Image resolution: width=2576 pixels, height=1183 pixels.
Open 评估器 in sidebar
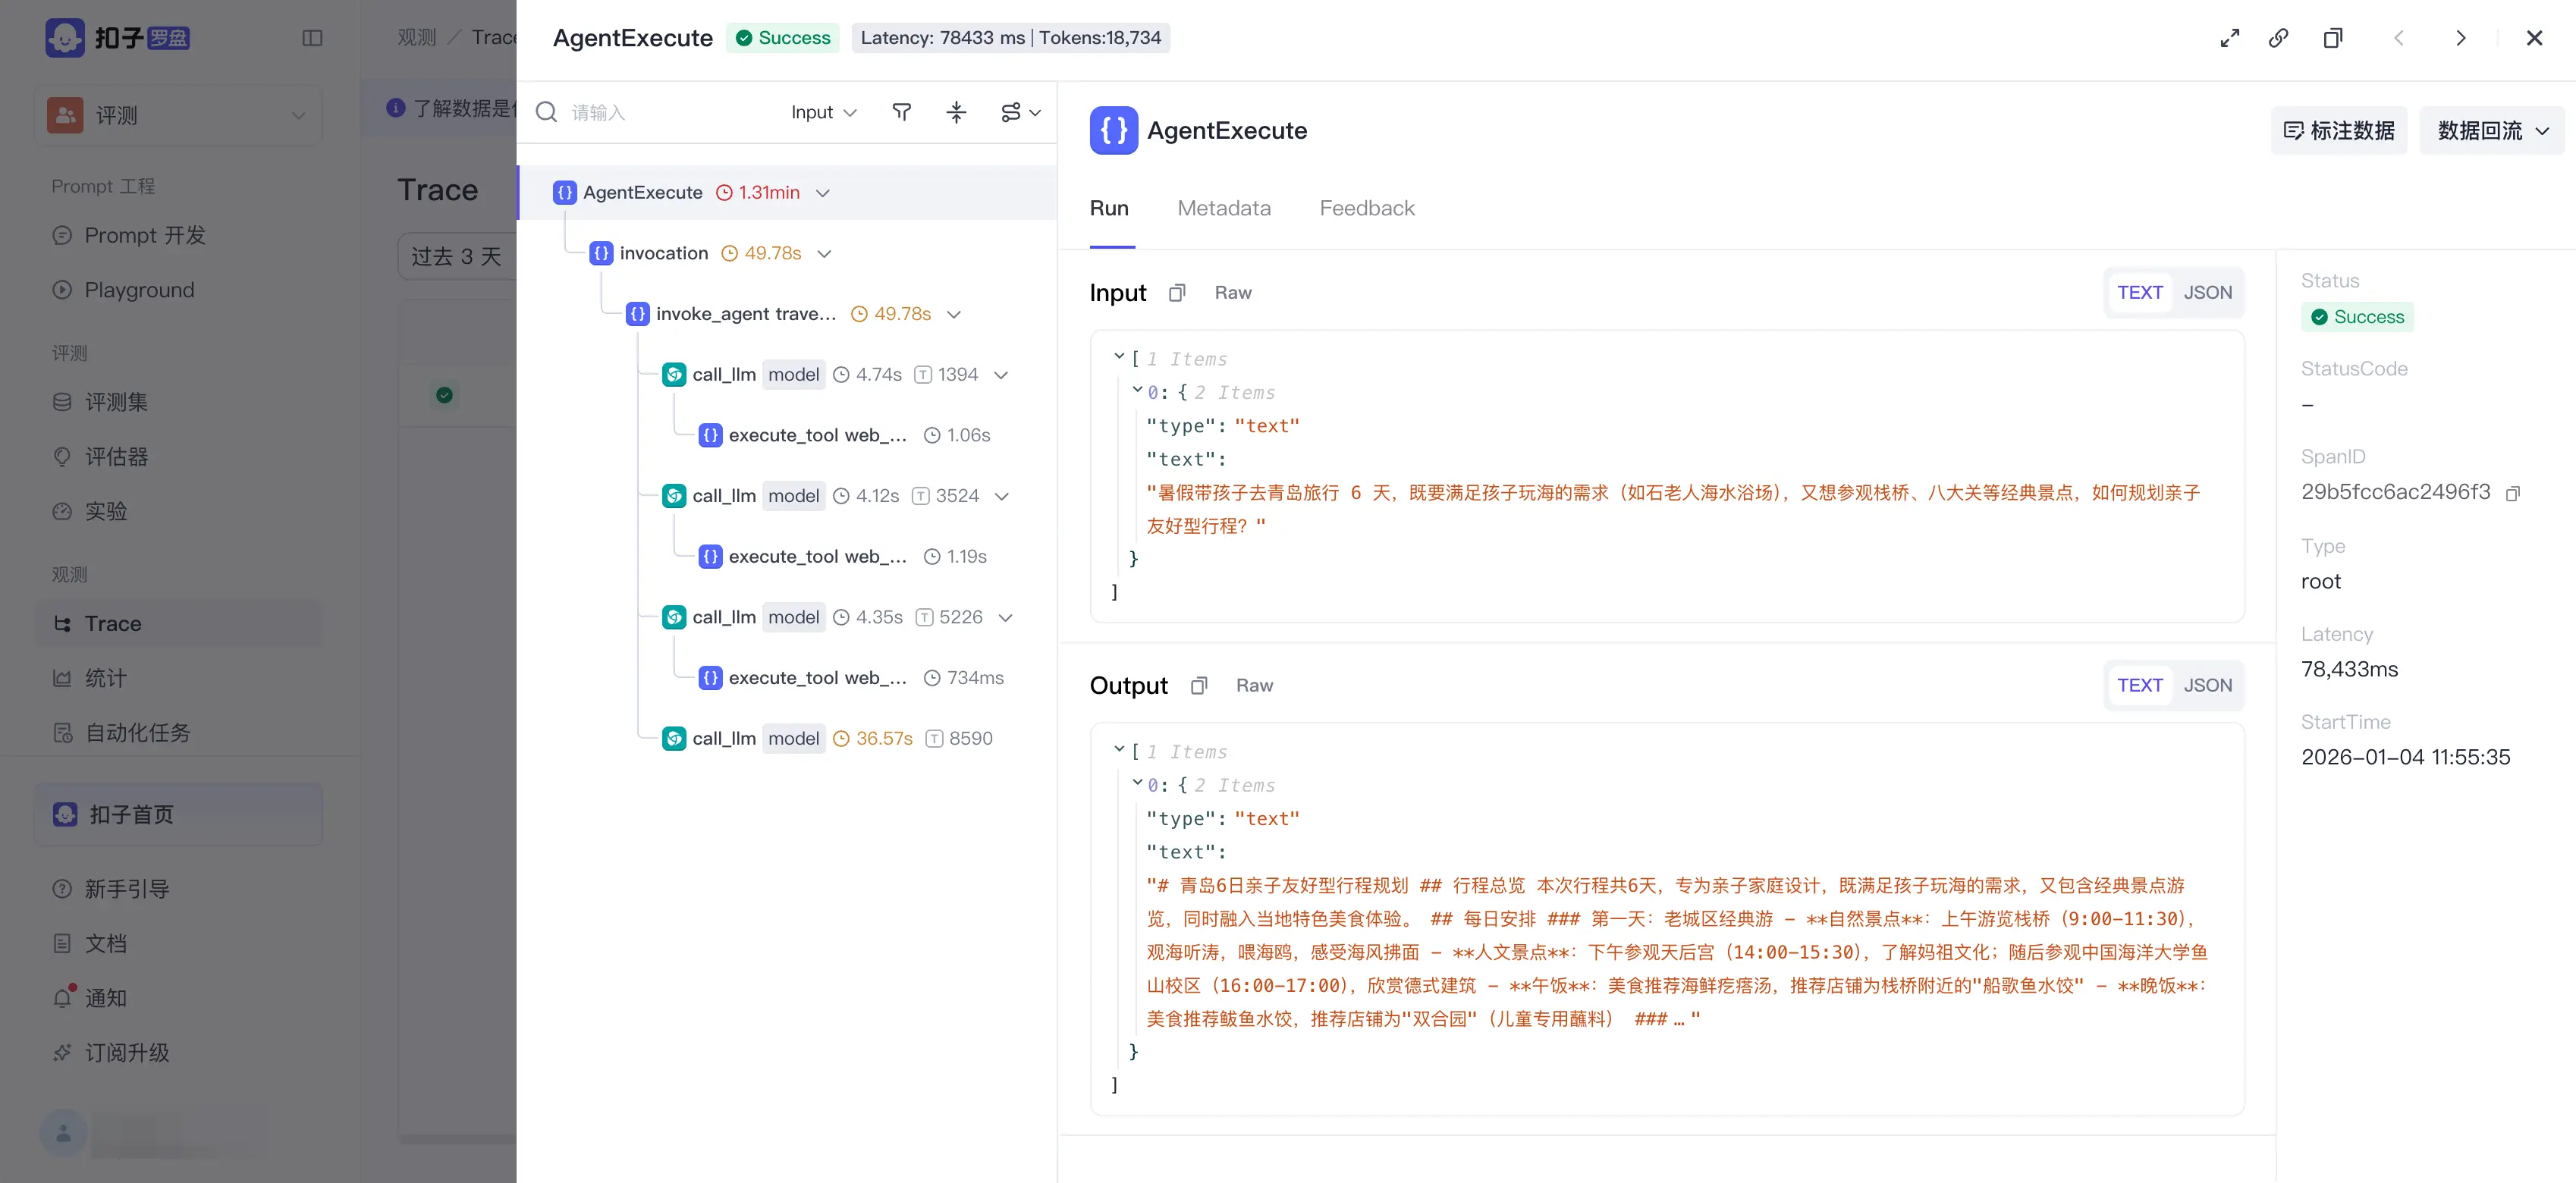click(178, 457)
